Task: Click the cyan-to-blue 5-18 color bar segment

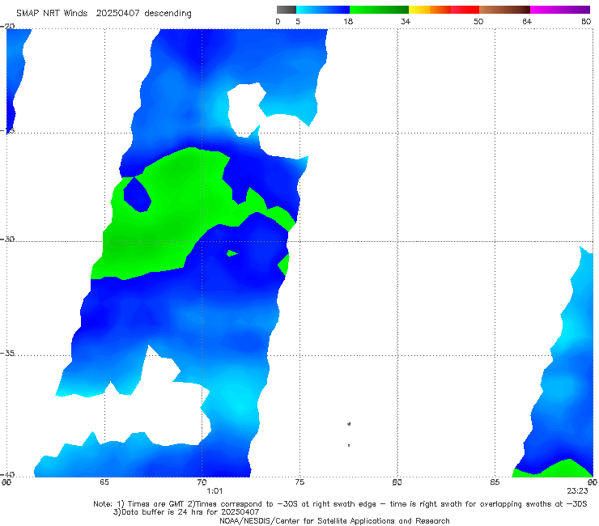Action: pos(323,10)
